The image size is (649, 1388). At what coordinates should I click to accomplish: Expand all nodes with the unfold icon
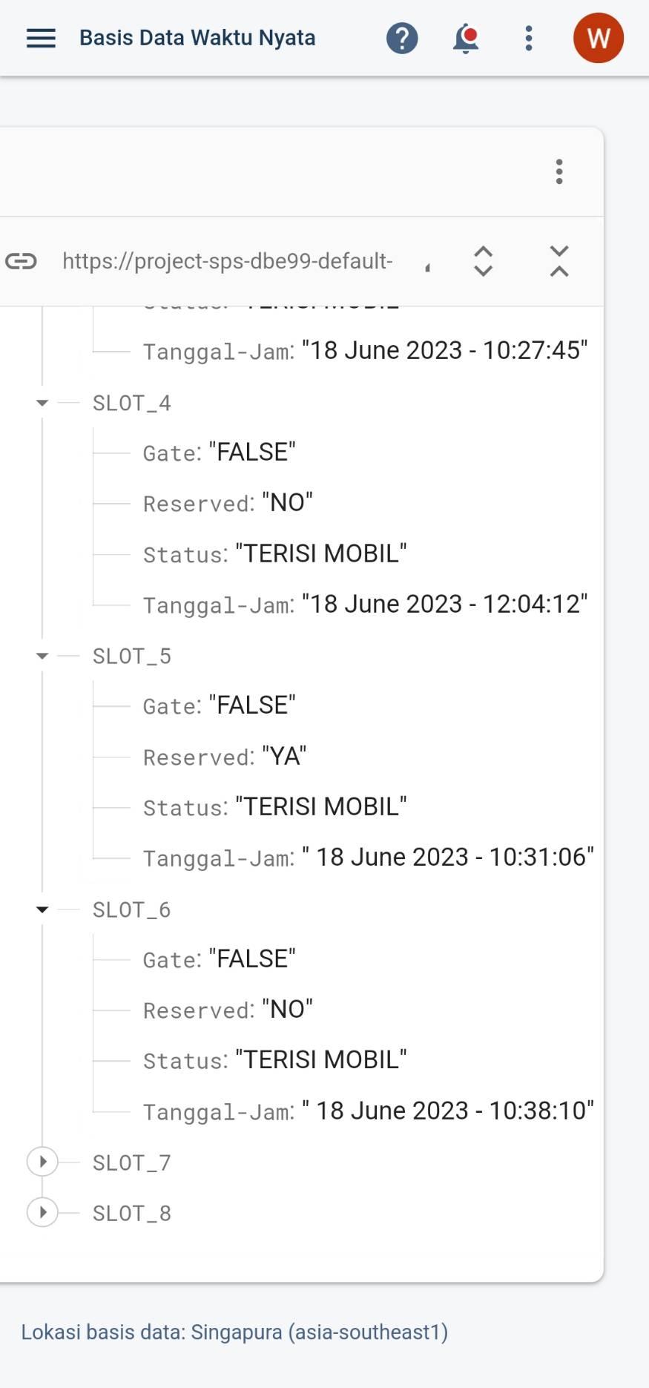pos(484,261)
